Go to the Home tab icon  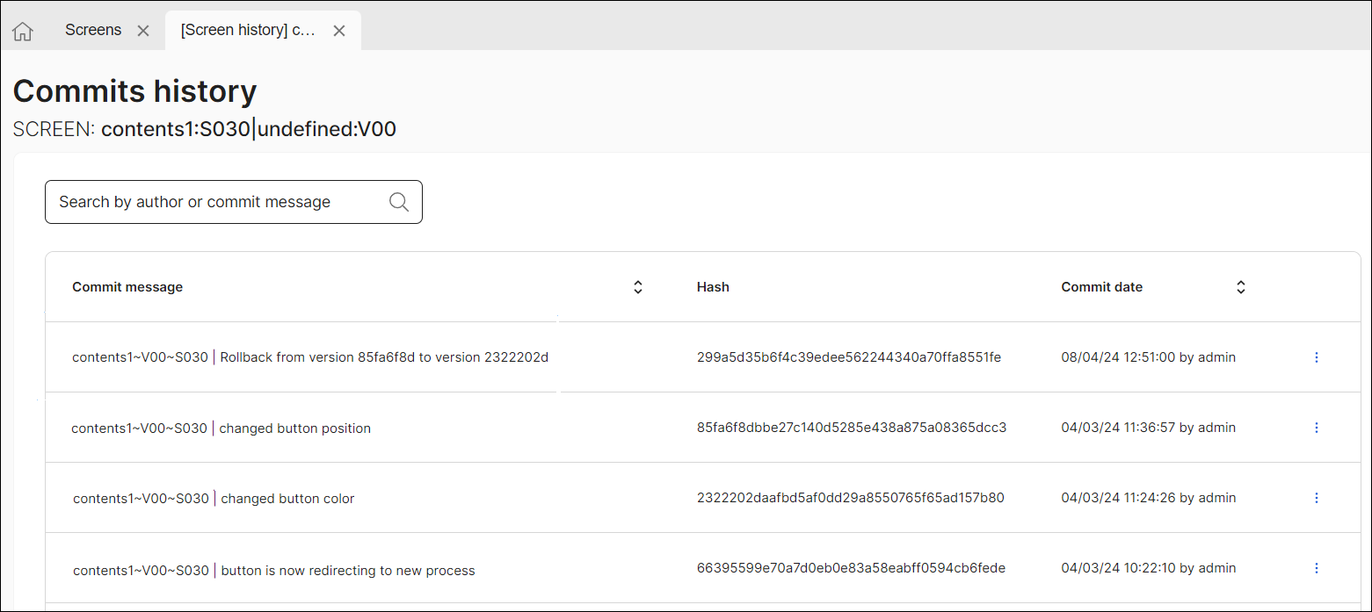(23, 32)
